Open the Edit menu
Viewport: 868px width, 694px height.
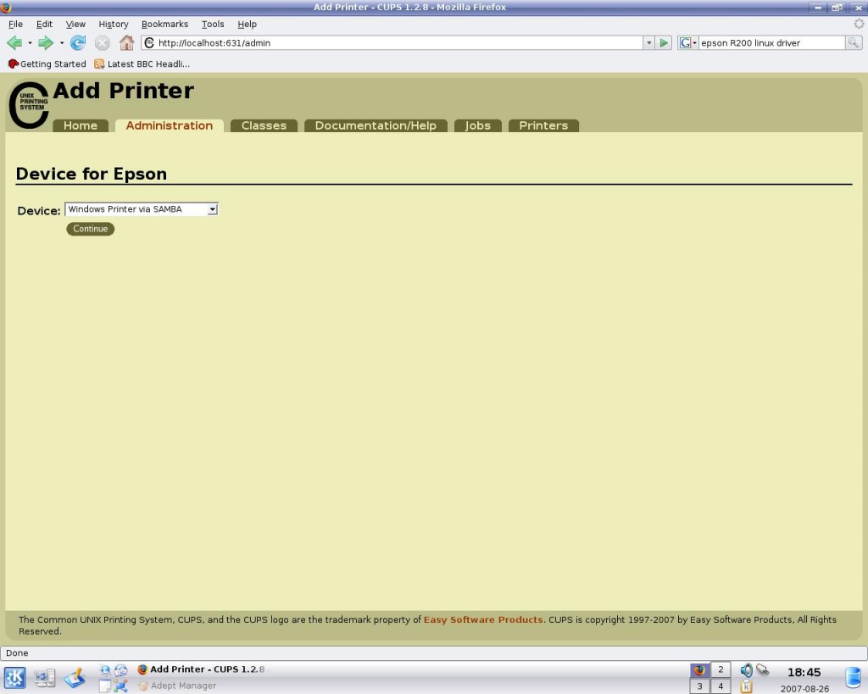coord(44,25)
